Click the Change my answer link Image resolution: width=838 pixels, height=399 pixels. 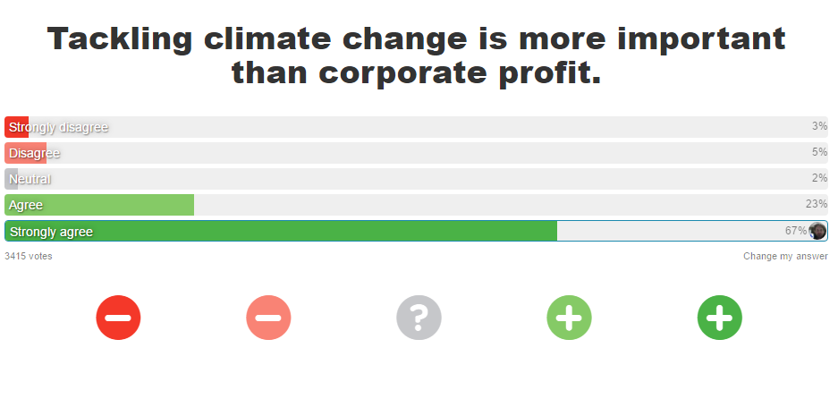785,256
